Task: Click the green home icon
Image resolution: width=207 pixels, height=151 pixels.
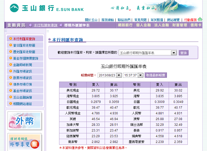Action: point(200,19)
